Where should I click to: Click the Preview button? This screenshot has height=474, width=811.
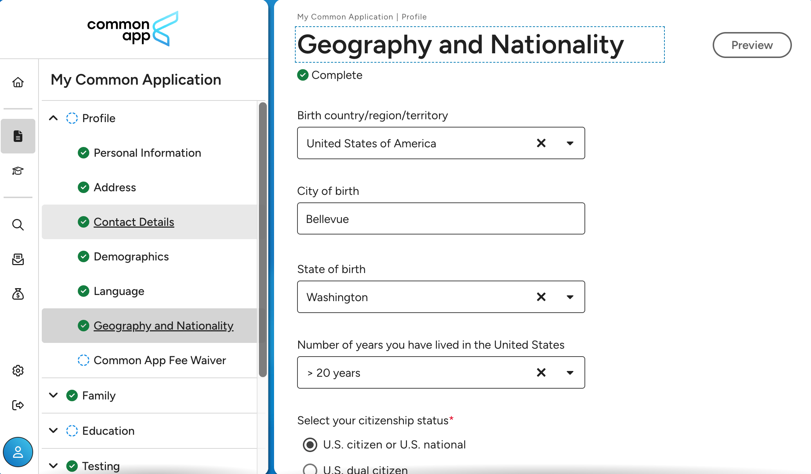click(x=752, y=45)
